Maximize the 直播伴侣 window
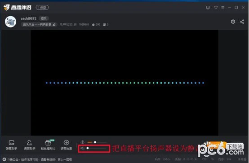This screenshot has height=163, width=249. tap(236, 8)
